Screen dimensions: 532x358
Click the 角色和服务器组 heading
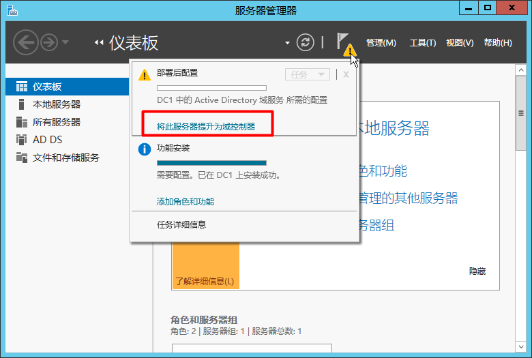204,320
